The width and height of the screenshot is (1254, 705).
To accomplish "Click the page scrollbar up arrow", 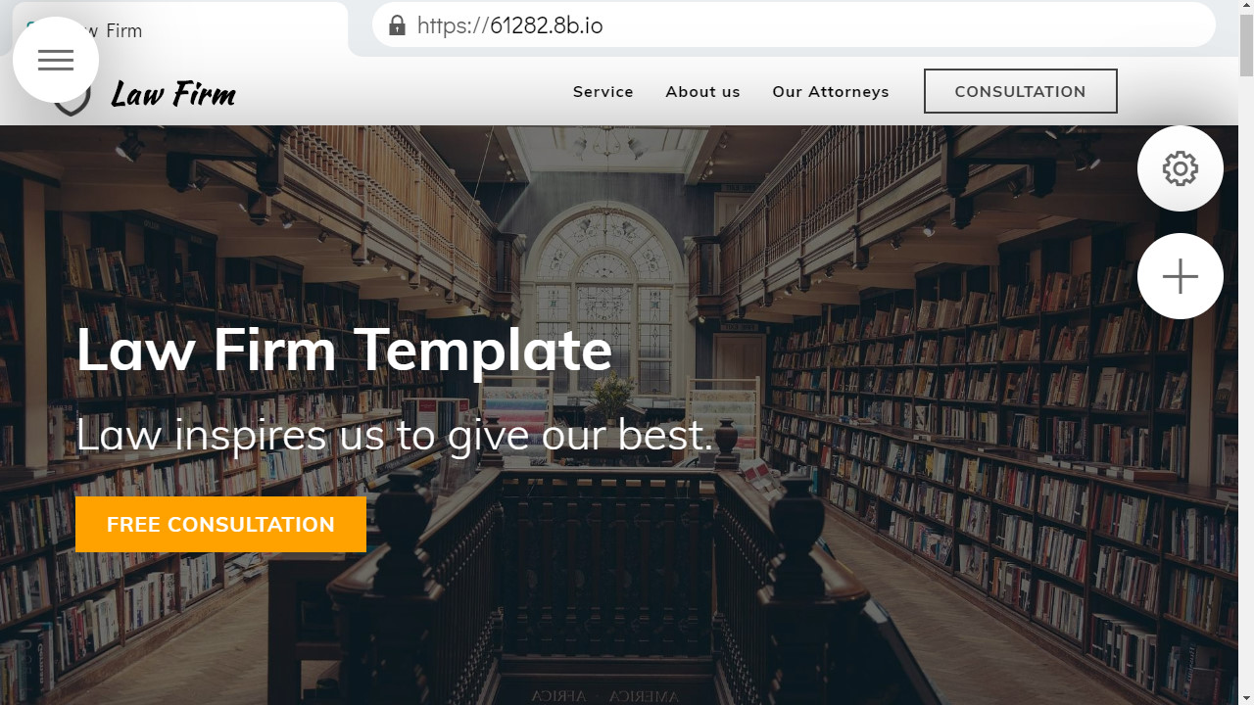I will (1246, 8).
